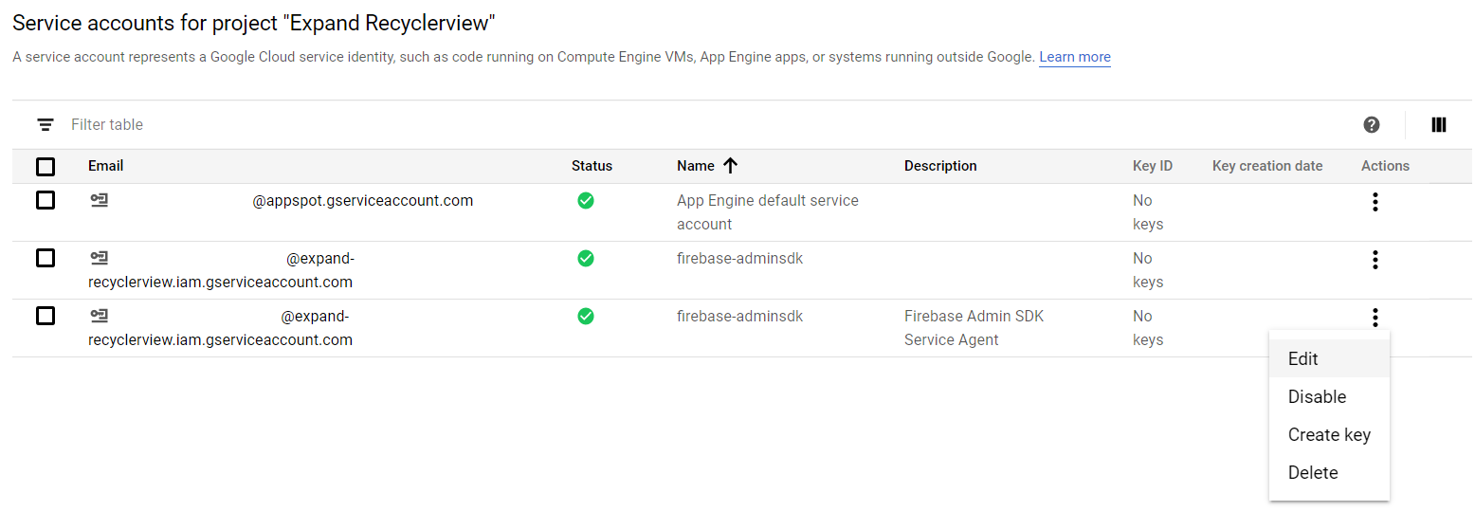This screenshot has width=1475, height=511.
Task: Toggle the select-all checkbox in the header
Action: [x=46, y=167]
